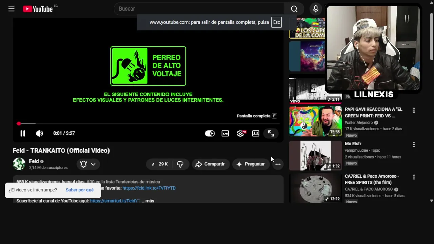Open options menu for Mn Elsfr
434x244 pixels.
[x=414, y=145]
